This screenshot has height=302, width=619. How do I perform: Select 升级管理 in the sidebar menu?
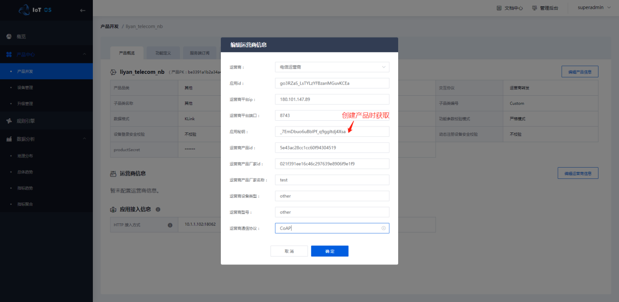[x=25, y=104]
